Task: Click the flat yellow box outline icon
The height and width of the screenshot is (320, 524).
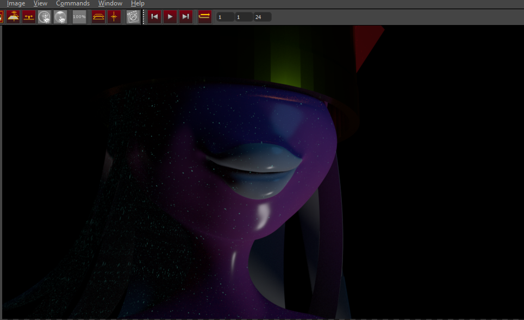Action: (x=98, y=17)
